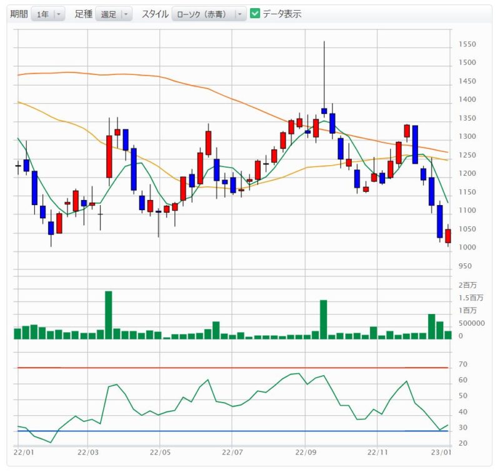
Task: Click the 1500 price axis label
Action: [x=467, y=63]
